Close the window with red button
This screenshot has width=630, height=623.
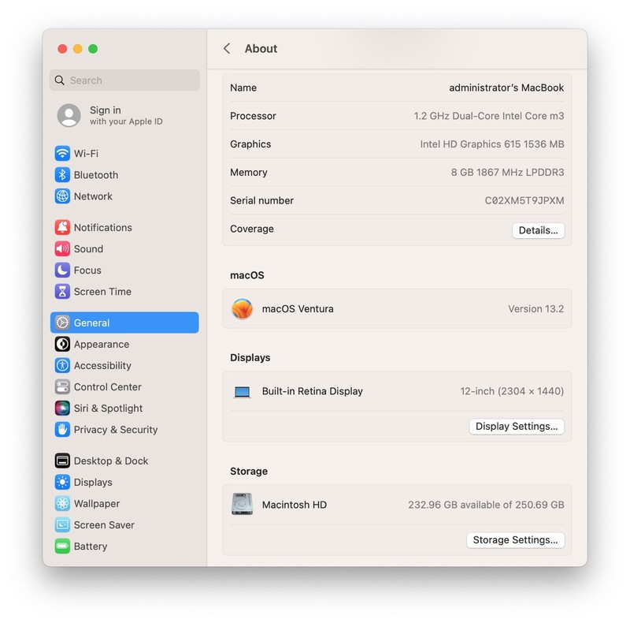coord(62,49)
